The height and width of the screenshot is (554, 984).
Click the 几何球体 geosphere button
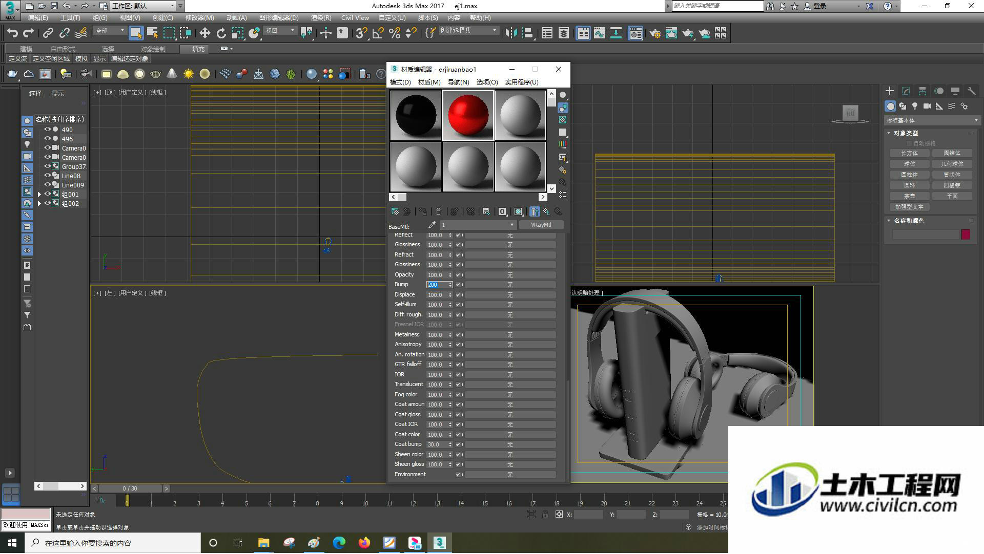click(952, 164)
